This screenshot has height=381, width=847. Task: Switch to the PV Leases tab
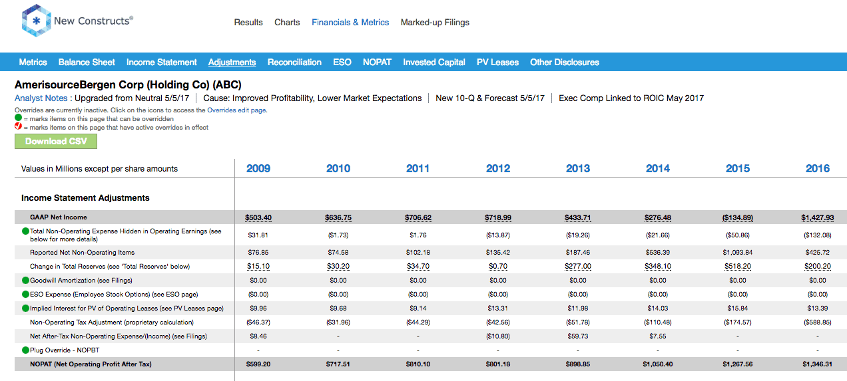coord(497,63)
